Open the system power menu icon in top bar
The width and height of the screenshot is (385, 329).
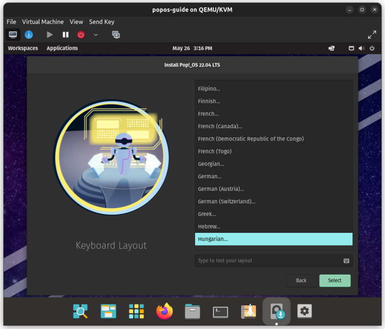pyautogui.click(x=372, y=48)
